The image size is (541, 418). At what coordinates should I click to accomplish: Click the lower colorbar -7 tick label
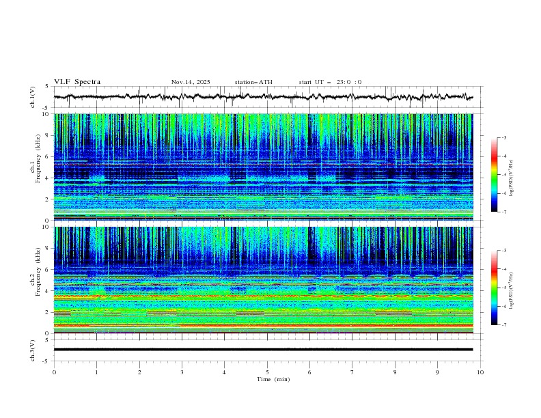point(504,325)
